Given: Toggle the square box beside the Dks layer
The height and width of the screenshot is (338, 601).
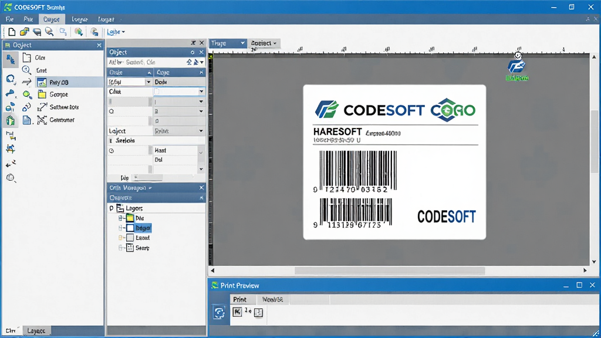Looking at the screenshot, I should (x=130, y=218).
